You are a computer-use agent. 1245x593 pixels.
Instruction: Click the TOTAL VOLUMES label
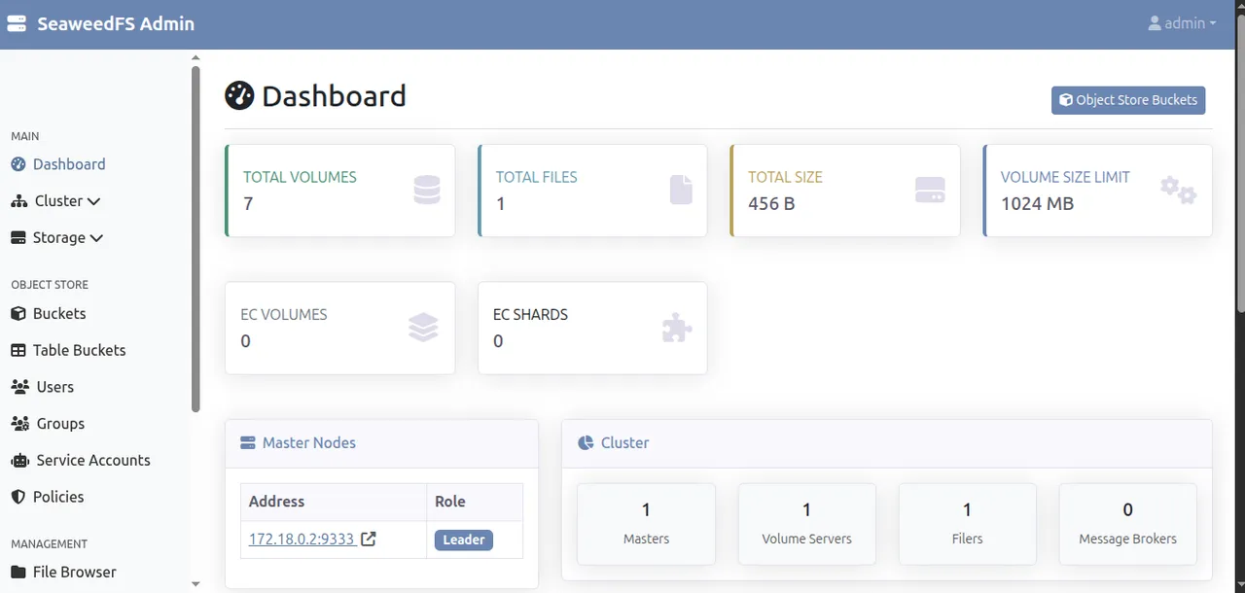click(x=300, y=178)
